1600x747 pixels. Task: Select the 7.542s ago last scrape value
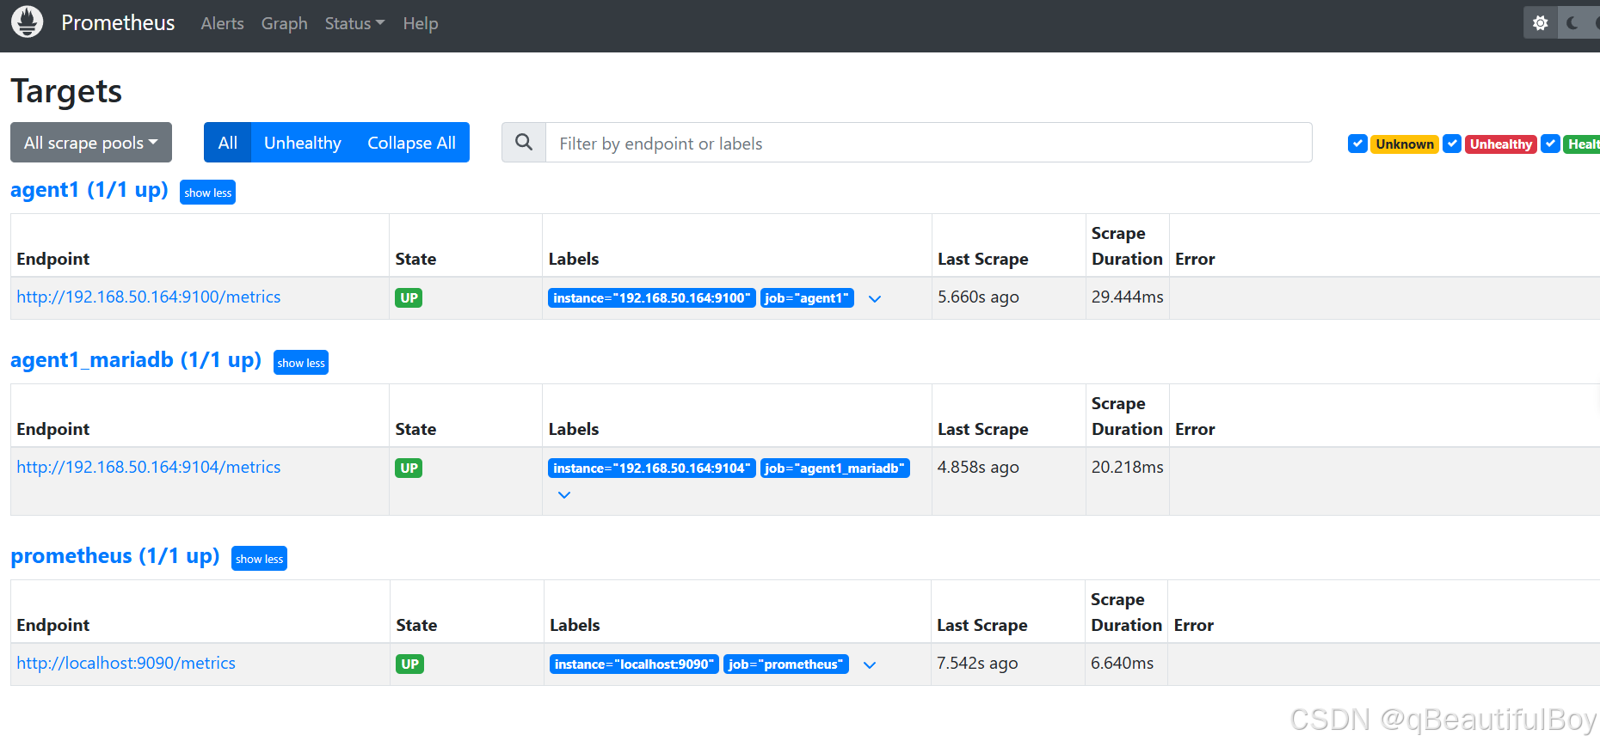(x=977, y=663)
